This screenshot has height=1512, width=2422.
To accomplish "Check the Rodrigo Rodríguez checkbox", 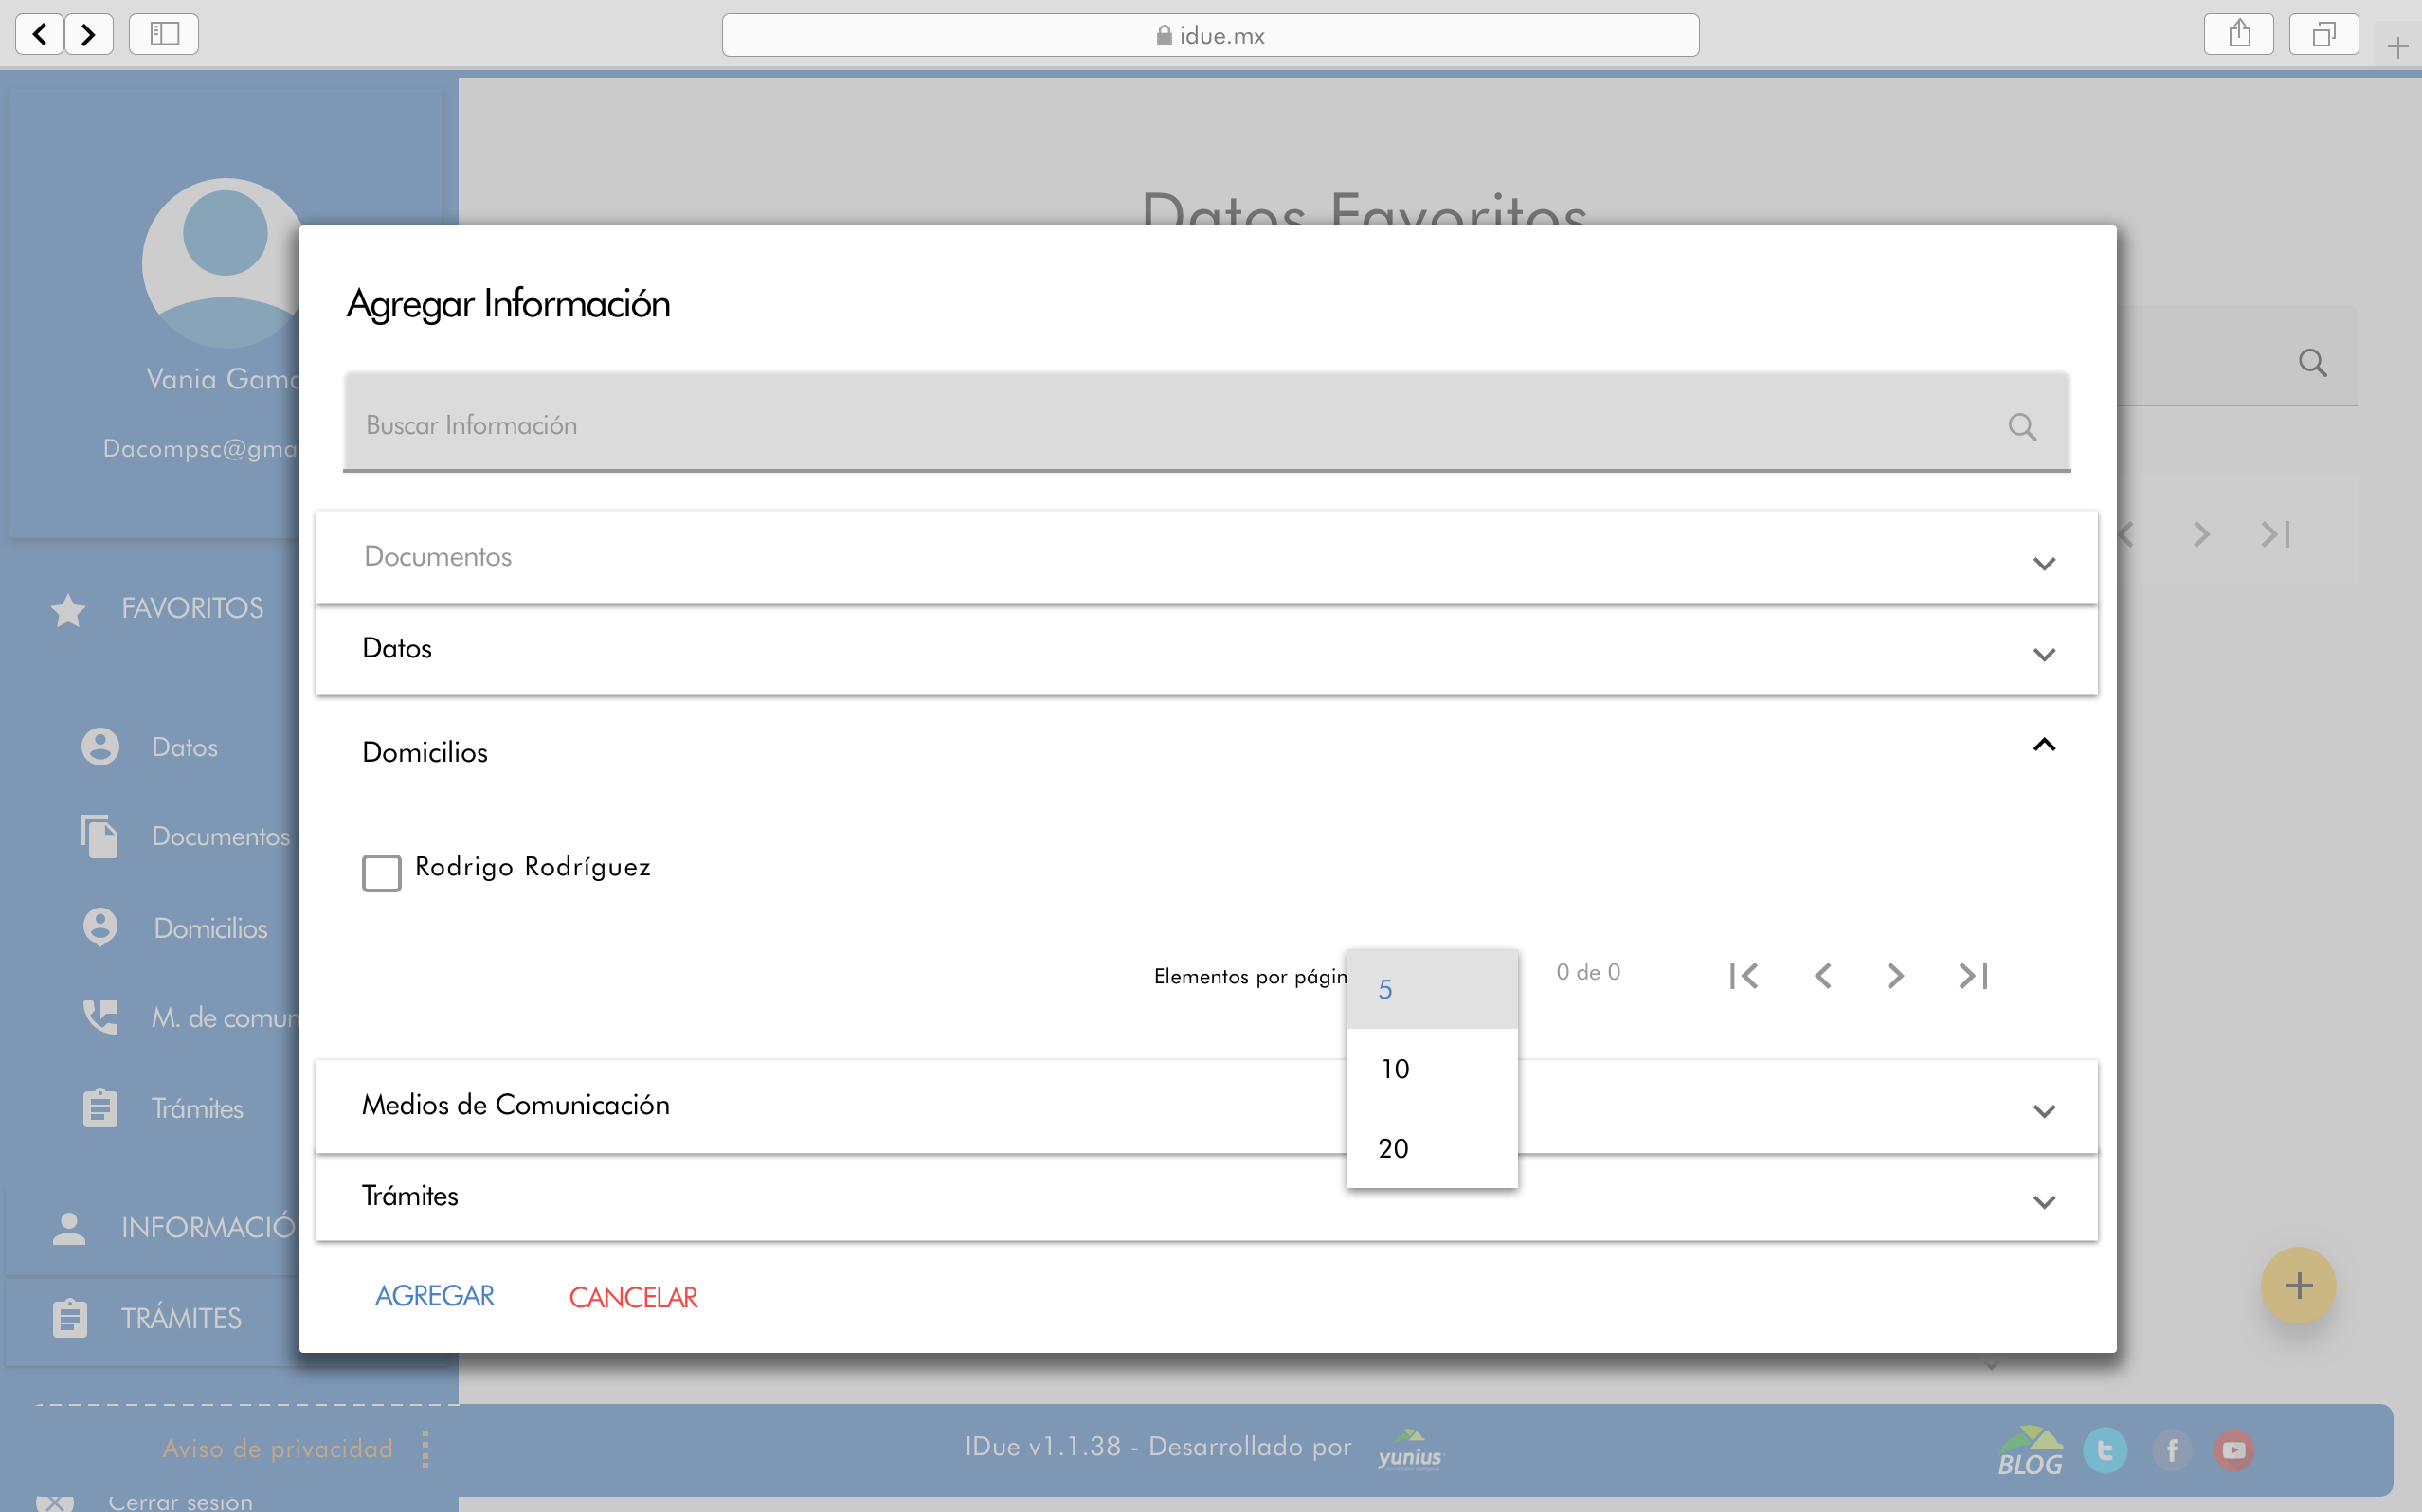I will [381, 872].
